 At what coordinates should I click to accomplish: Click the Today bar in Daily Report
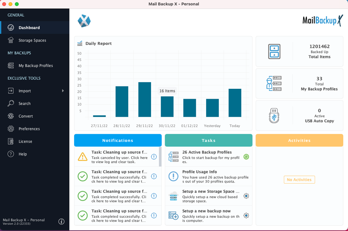point(235,103)
